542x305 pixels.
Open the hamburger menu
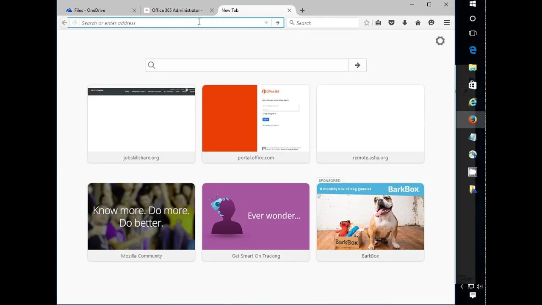click(x=447, y=23)
